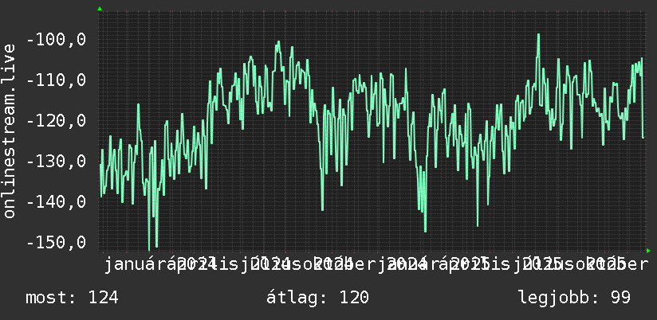Click the 'átlag: 120' average text
Viewport: 657px width, 320px height.
317,298
